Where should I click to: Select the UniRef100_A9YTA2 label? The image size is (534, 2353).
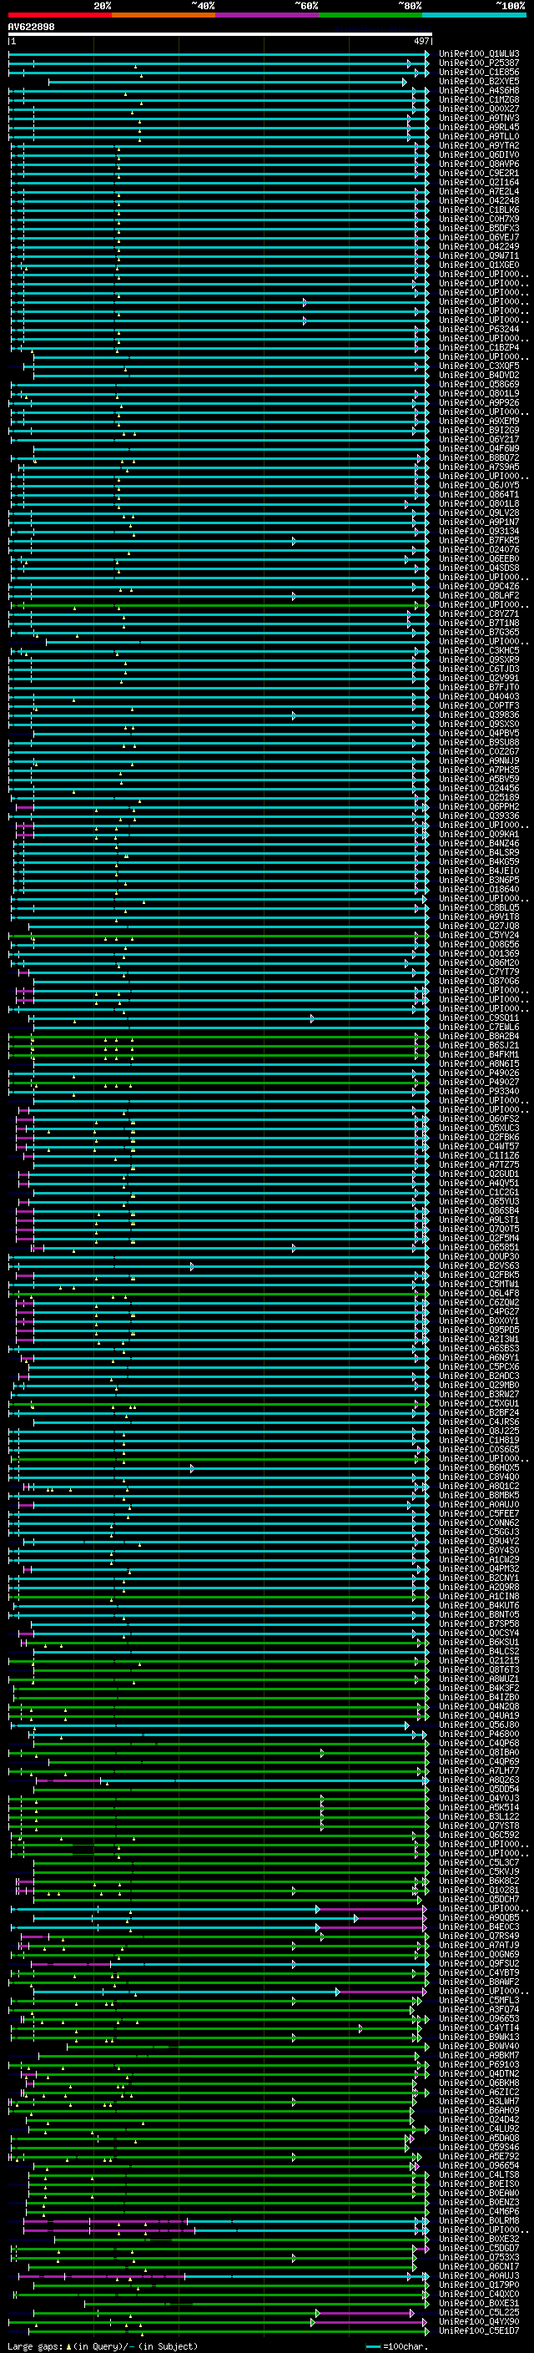click(x=479, y=145)
